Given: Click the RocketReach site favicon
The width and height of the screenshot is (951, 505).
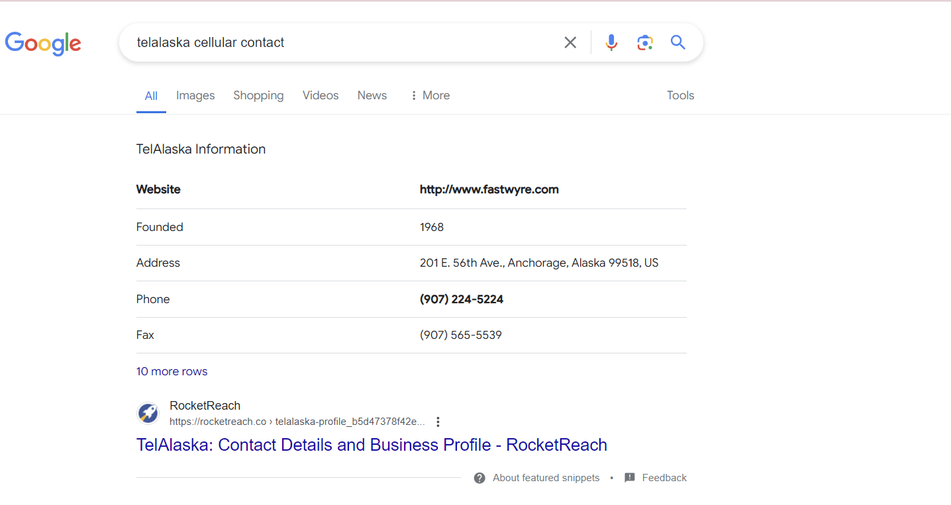Looking at the screenshot, I should point(148,412).
